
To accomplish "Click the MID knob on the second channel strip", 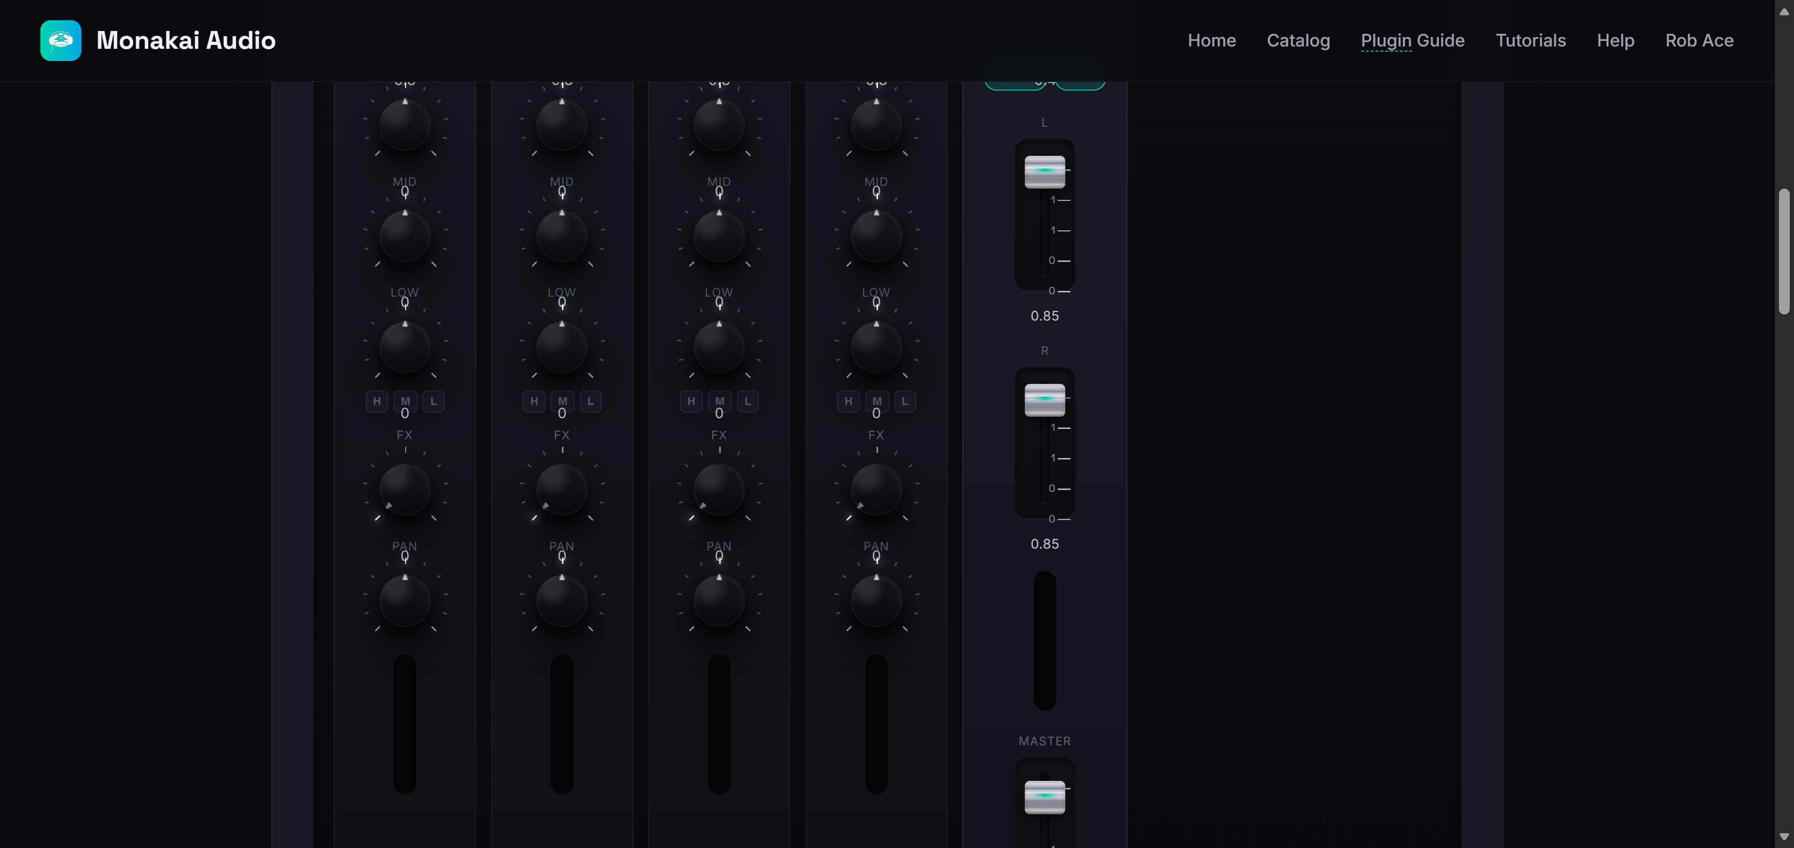I will tap(562, 237).
